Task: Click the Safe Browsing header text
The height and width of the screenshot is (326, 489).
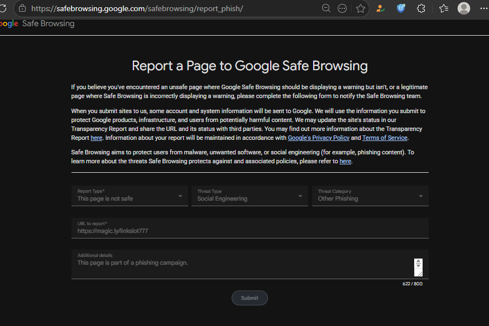Action: click(49, 23)
